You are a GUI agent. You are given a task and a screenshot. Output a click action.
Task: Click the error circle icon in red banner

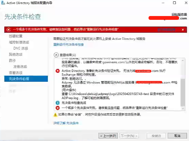point(9,30)
